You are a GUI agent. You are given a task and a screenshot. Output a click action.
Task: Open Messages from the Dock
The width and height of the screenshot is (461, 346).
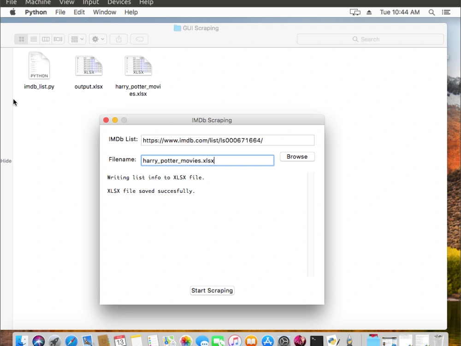[x=202, y=341]
